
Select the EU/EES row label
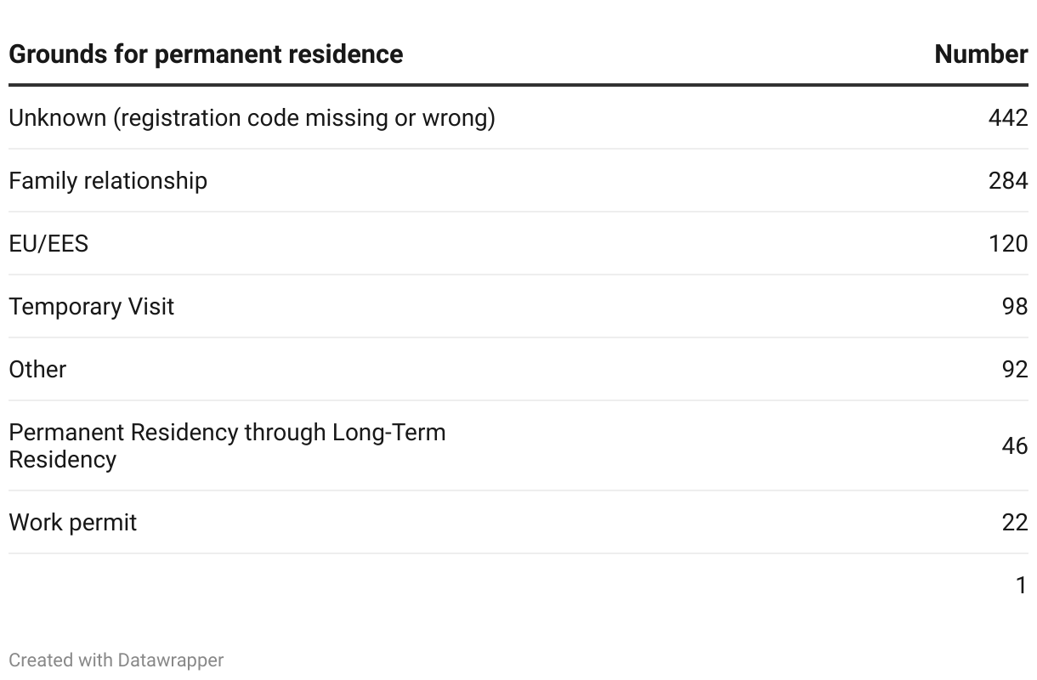48,244
